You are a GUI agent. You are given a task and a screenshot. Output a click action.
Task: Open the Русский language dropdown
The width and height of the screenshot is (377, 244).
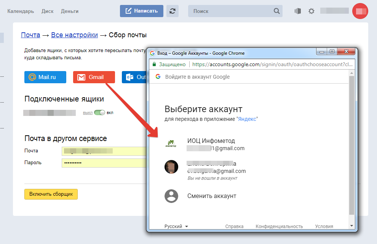(x=176, y=226)
